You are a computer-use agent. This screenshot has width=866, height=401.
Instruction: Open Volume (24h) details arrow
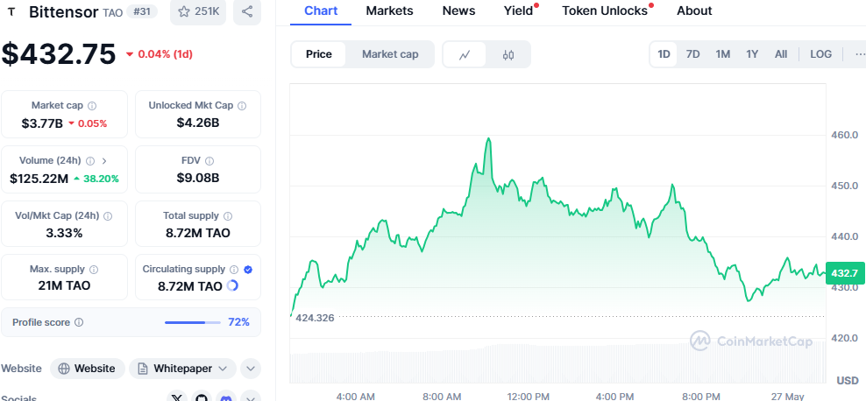click(104, 160)
